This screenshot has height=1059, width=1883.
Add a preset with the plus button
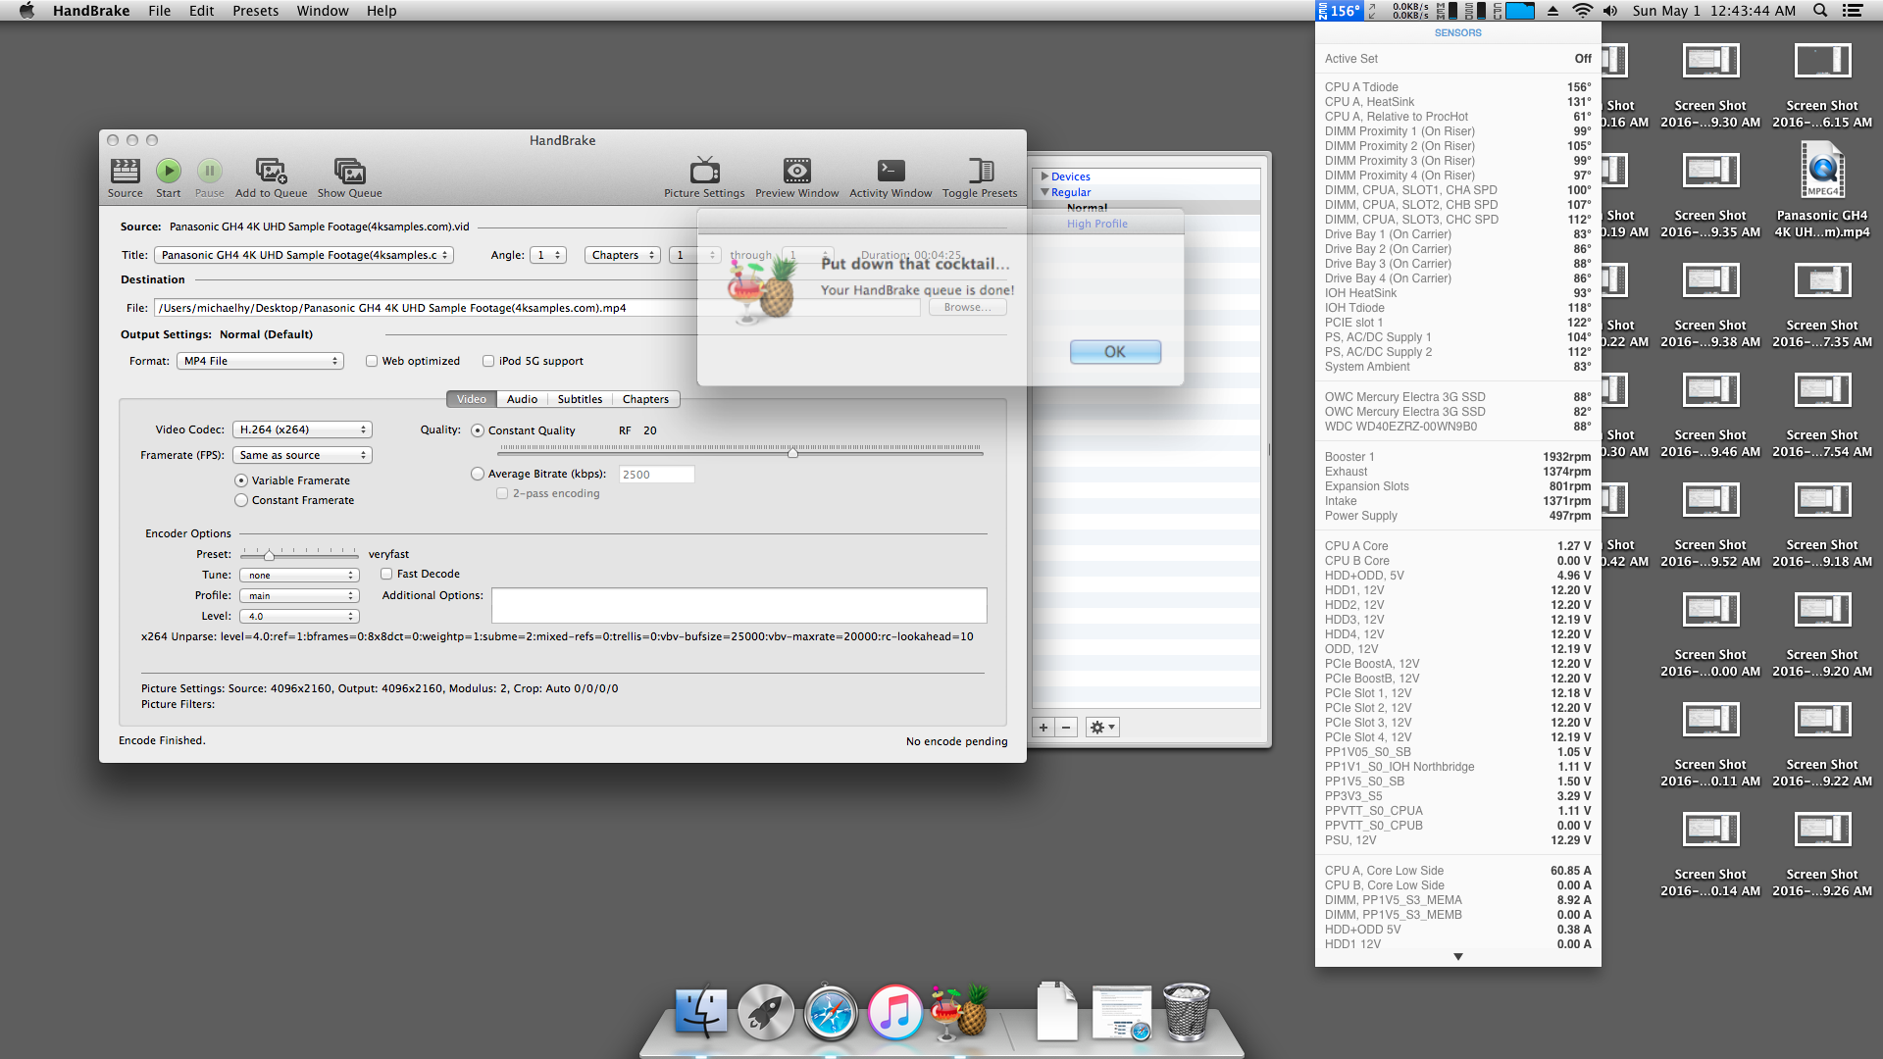(1043, 728)
